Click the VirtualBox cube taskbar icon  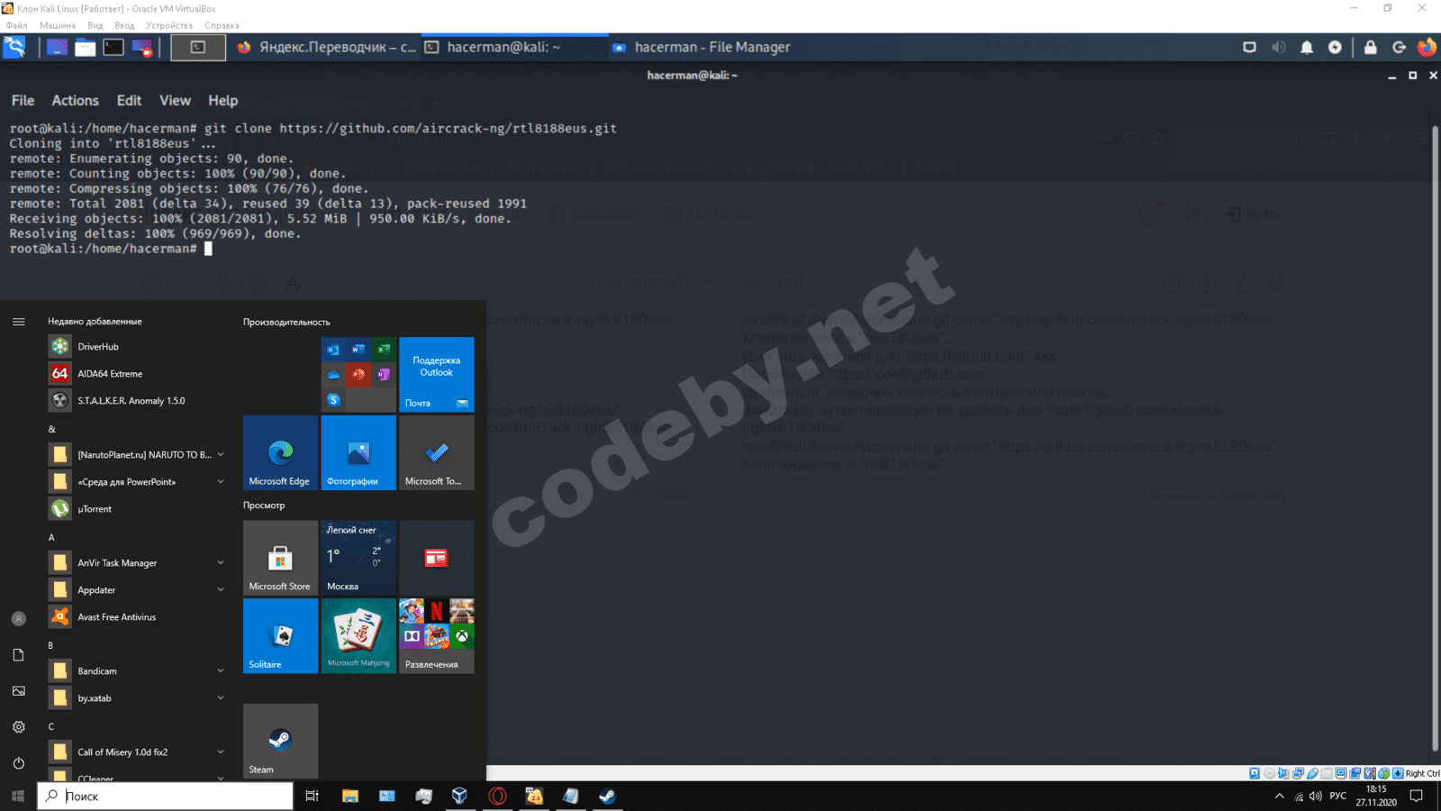tap(460, 796)
